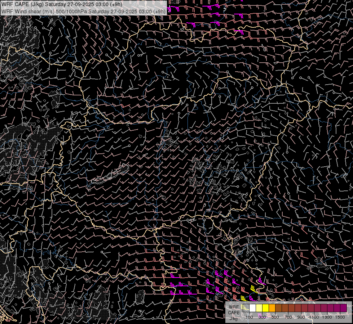353x324 pixels.
Task: Choose the bright yellow CAPE legend swatch
Action: tap(265, 308)
